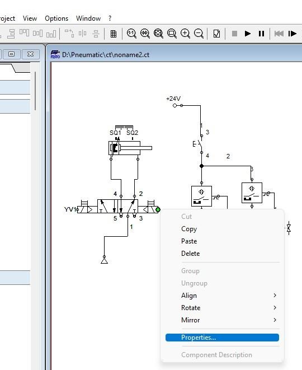Image resolution: width=302 pixels, height=370 pixels.
Task: Click the fit previous view zoom icon
Action: pos(145,34)
